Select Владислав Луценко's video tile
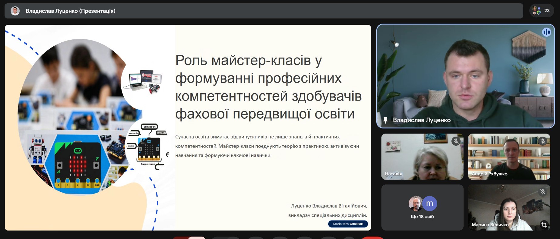 coord(465,76)
